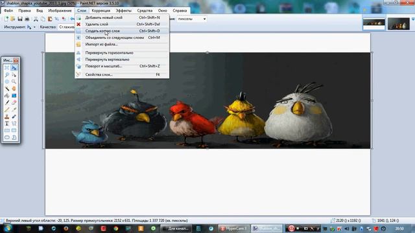415x233 pixels.
Task: Choose Добавить новый слой menu entry
Action: click(x=122, y=17)
